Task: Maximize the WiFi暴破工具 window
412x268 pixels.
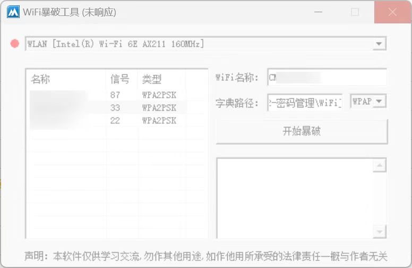Action: [x=355, y=12]
